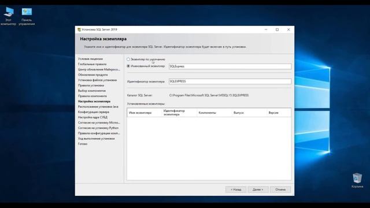Select the Ход выполнения установки step
Viewport: 370px width, 208px height.
point(97,139)
